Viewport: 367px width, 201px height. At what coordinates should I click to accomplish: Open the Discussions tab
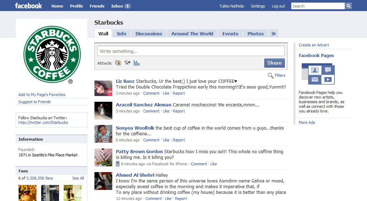click(149, 34)
